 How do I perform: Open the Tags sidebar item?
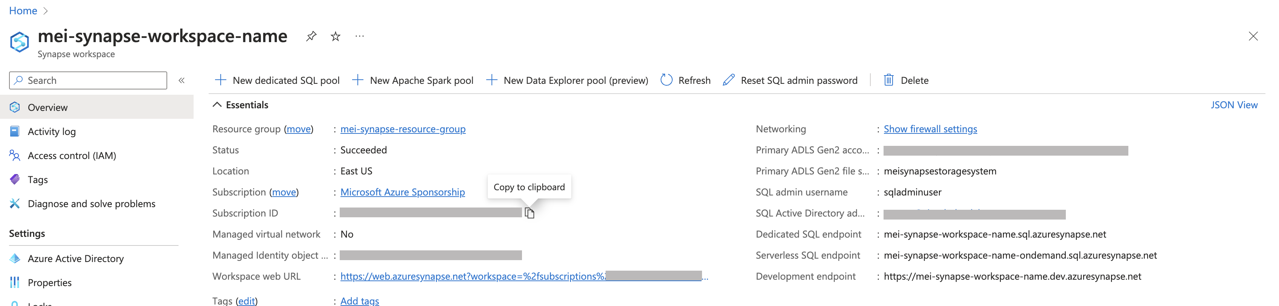tap(38, 180)
